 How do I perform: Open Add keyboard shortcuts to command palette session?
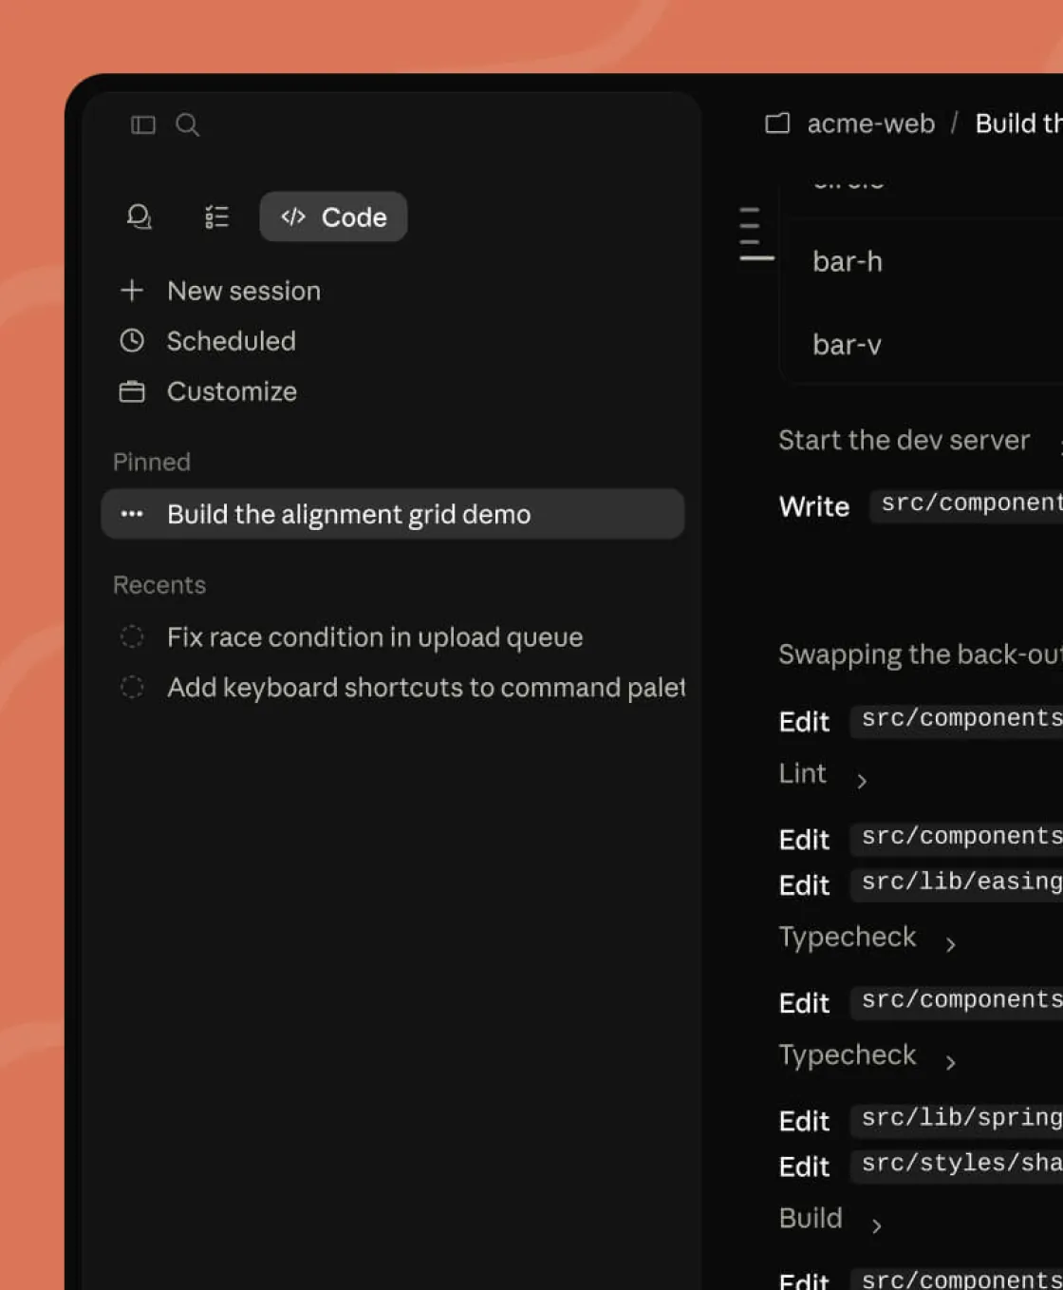(392, 687)
